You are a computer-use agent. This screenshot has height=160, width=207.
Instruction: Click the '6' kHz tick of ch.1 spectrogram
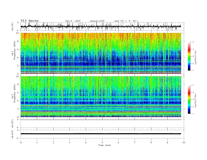pyautogui.click(x=18, y=49)
